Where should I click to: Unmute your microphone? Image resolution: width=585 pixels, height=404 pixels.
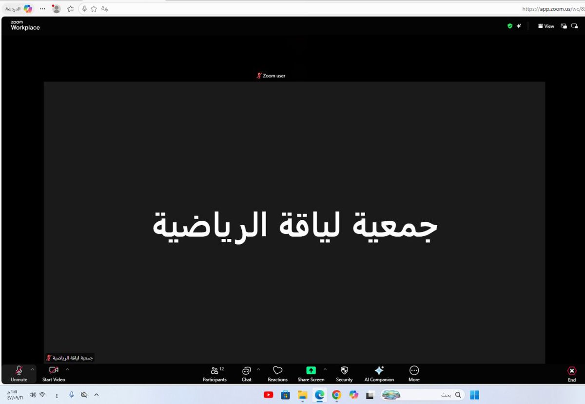click(19, 373)
